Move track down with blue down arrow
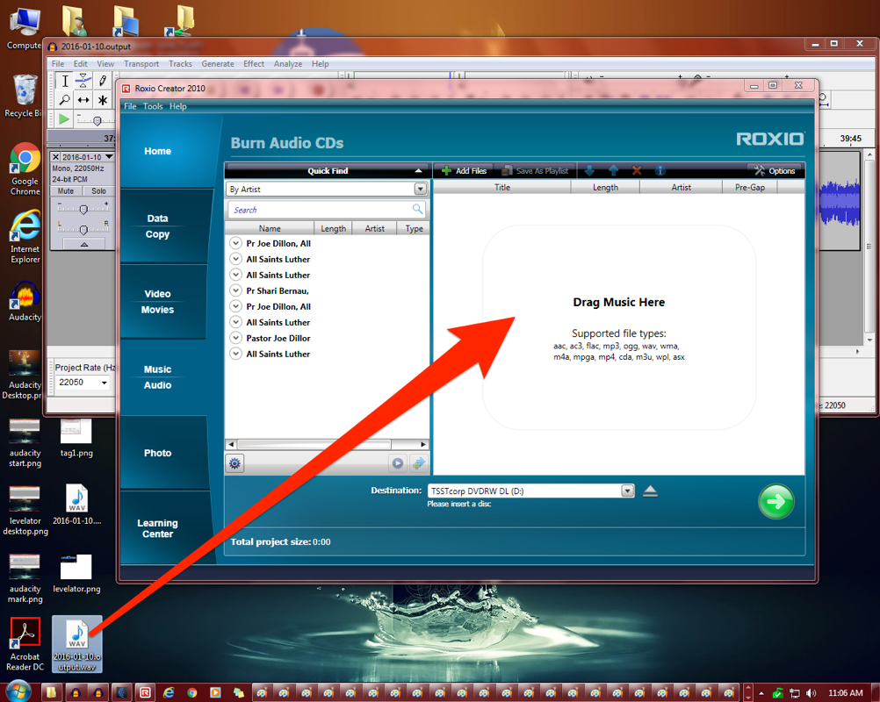 [589, 170]
